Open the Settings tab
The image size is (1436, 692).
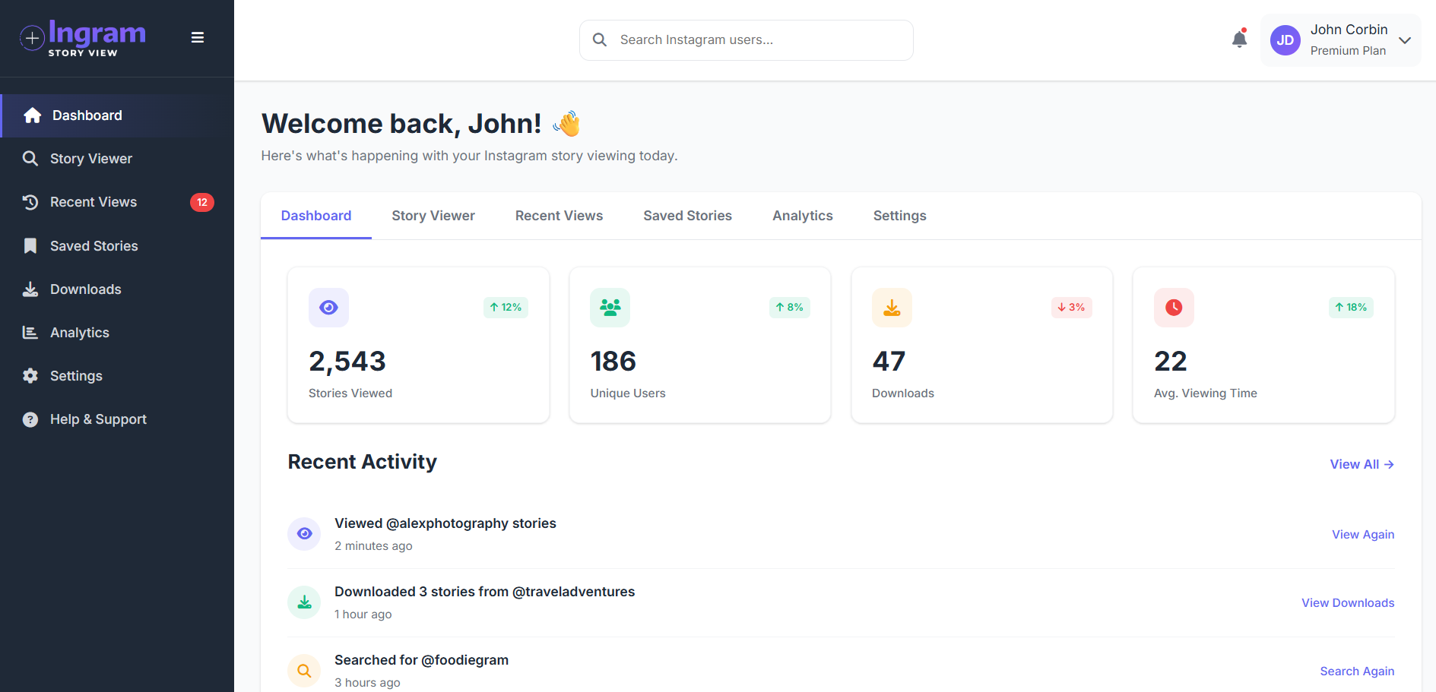(899, 216)
